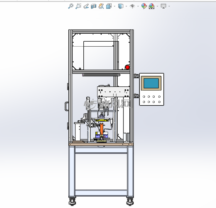Click the Zoom to Fit icon
Image resolution: width=216 pixels, height=208 pixels.
click(71, 6)
